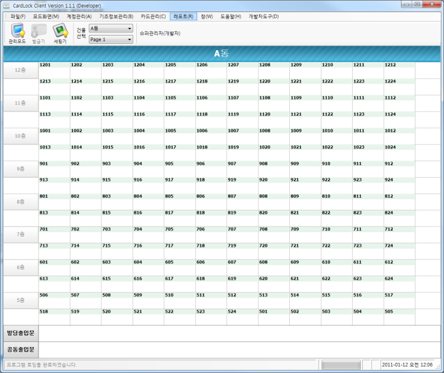444x373 pixels.
Task: Select room 711 cell
Action: tap(368, 235)
